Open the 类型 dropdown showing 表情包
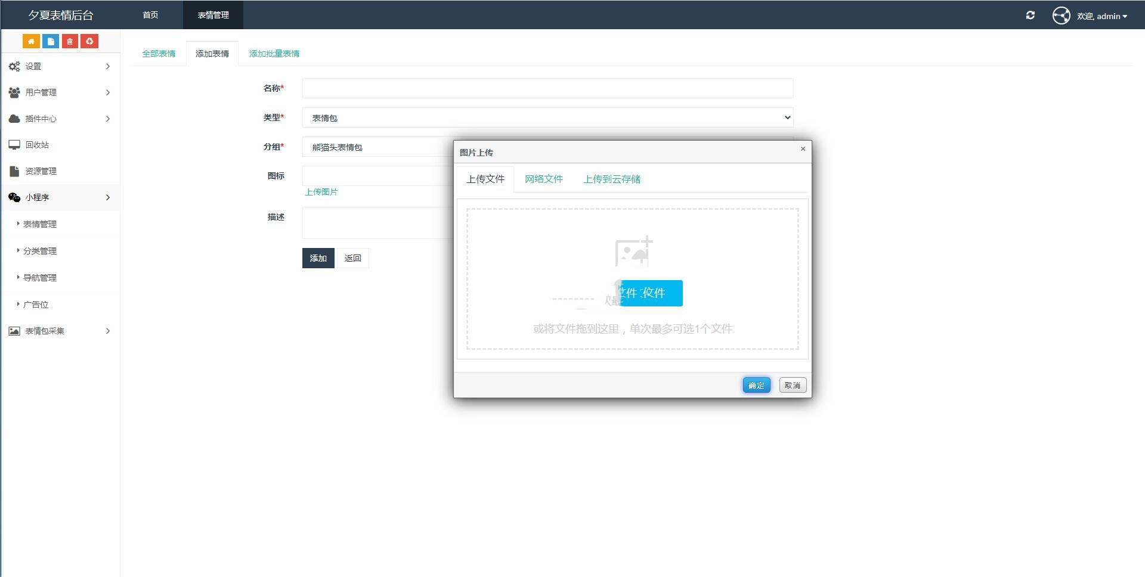 [547, 117]
